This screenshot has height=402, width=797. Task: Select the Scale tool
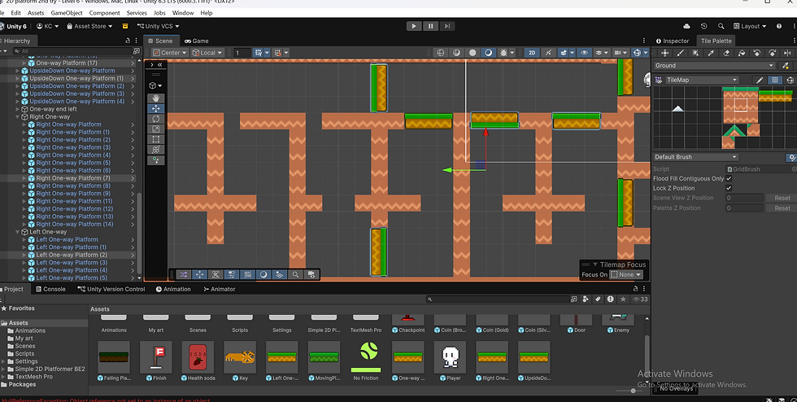pos(156,129)
